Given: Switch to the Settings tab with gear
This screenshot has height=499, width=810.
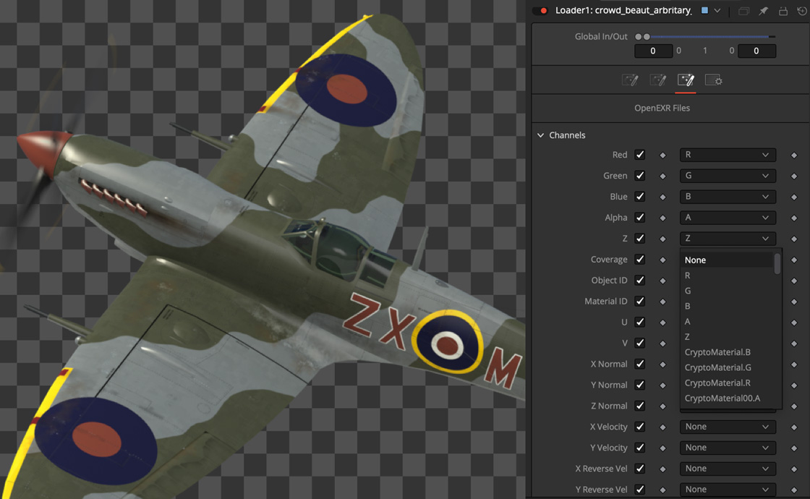Looking at the screenshot, I should tap(713, 80).
